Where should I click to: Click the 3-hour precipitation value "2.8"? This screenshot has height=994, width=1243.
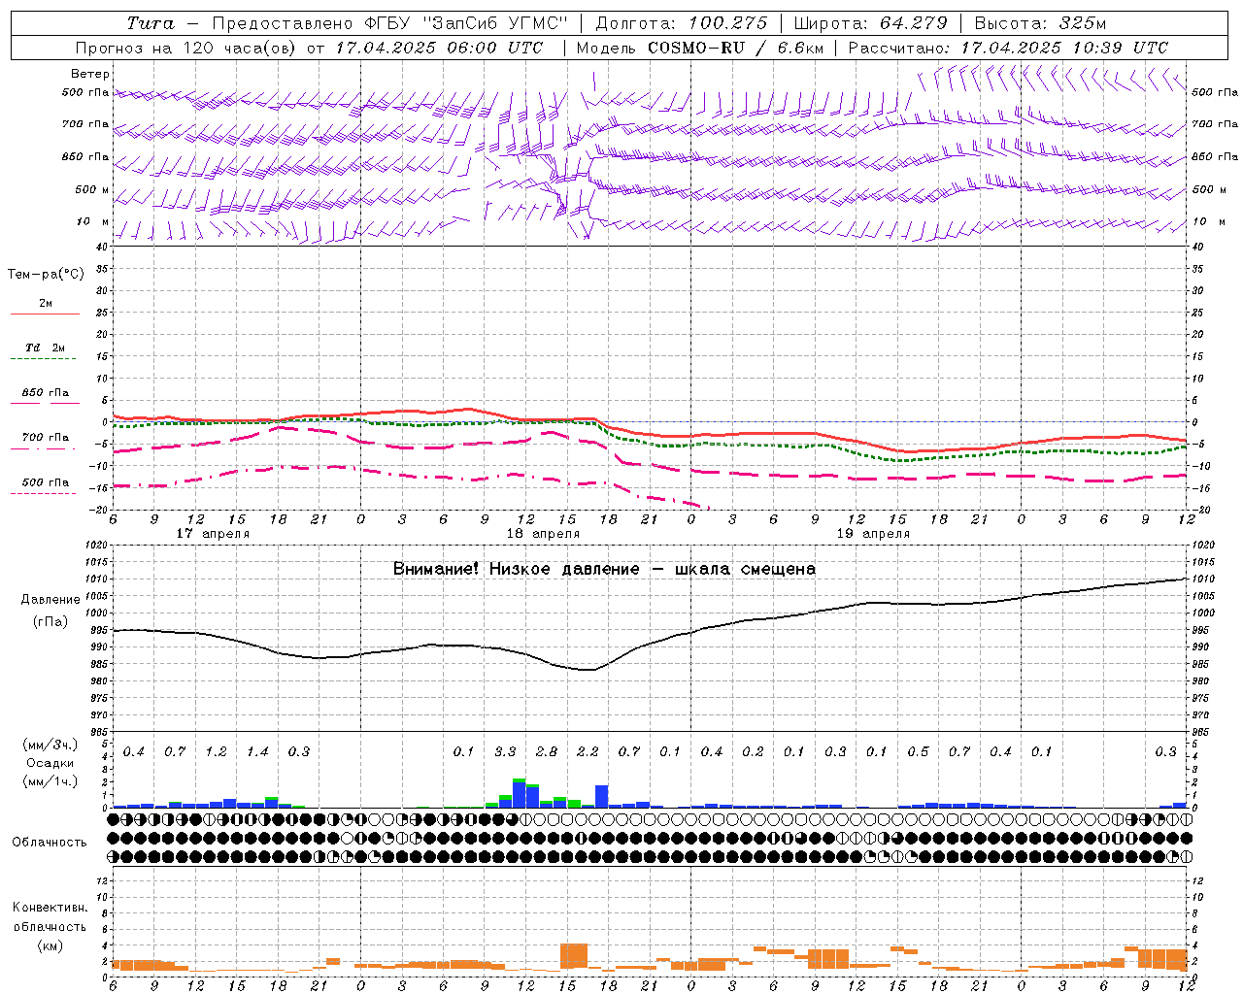click(547, 752)
